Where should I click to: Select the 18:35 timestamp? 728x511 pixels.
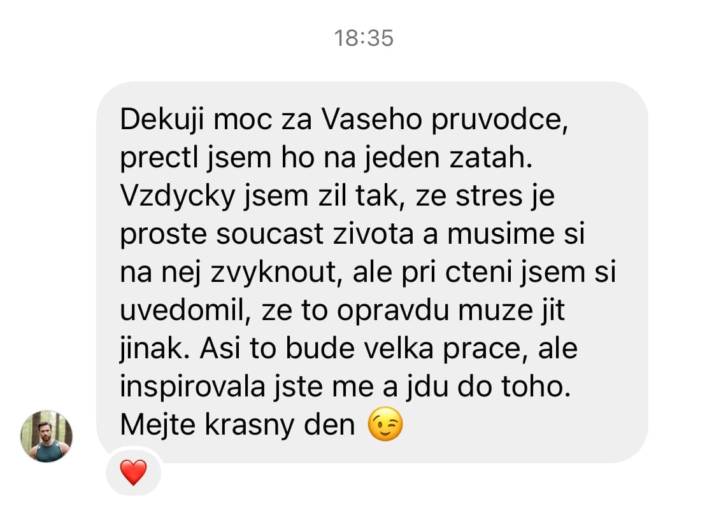coord(364,38)
